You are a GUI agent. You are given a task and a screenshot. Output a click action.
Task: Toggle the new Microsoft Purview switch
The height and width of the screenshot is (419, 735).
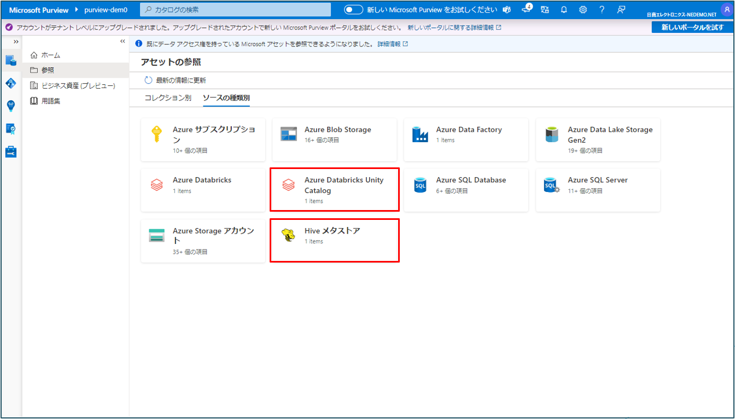point(353,10)
